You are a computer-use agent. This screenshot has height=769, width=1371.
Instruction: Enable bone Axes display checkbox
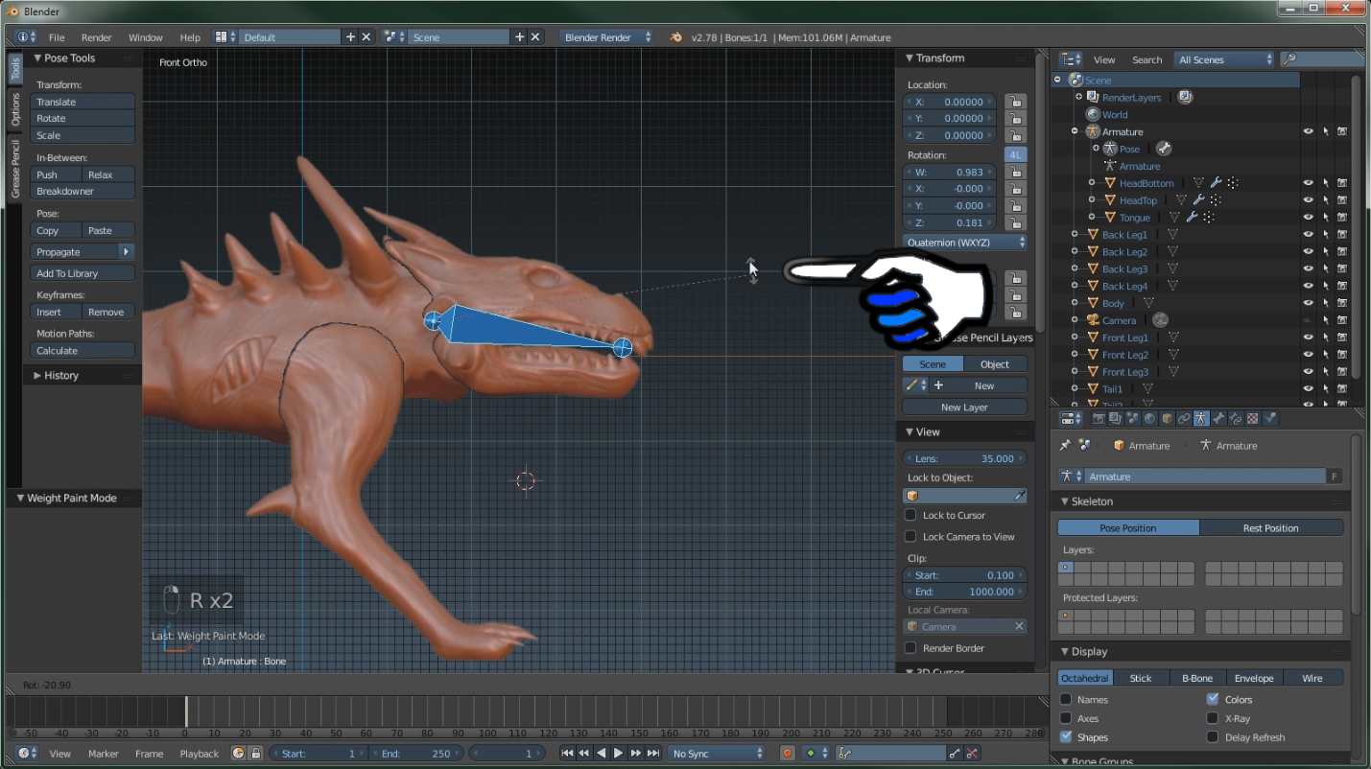coord(1066,718)
